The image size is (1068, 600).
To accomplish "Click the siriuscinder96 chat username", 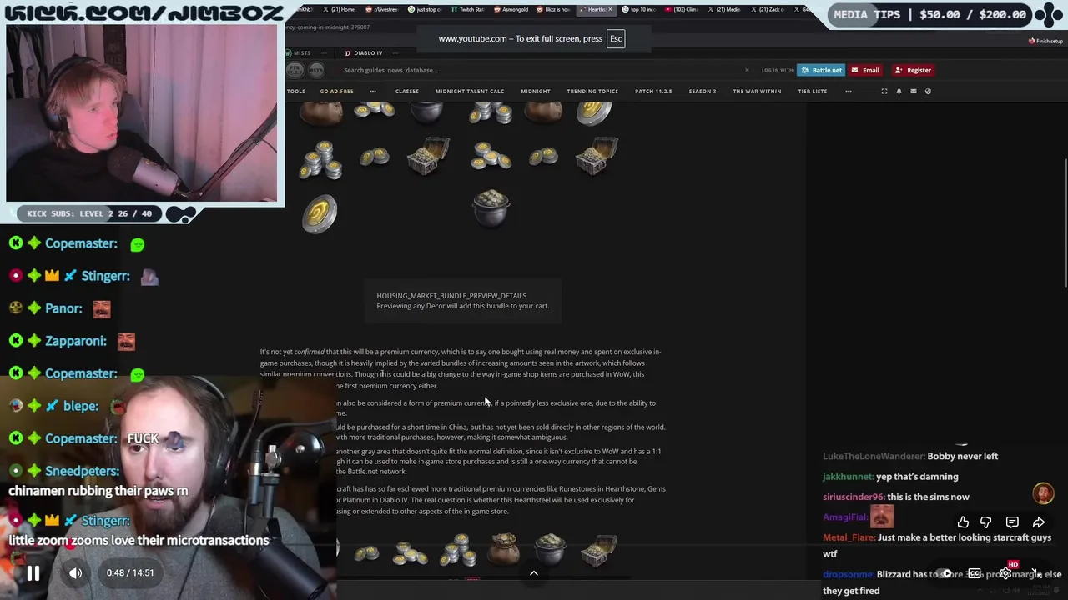I will pos(853,497).
